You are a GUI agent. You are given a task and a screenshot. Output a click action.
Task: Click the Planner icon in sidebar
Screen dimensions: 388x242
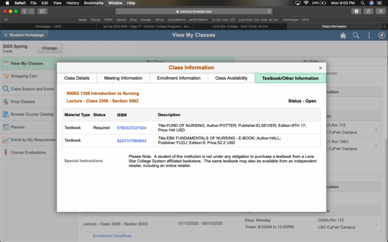6,127
